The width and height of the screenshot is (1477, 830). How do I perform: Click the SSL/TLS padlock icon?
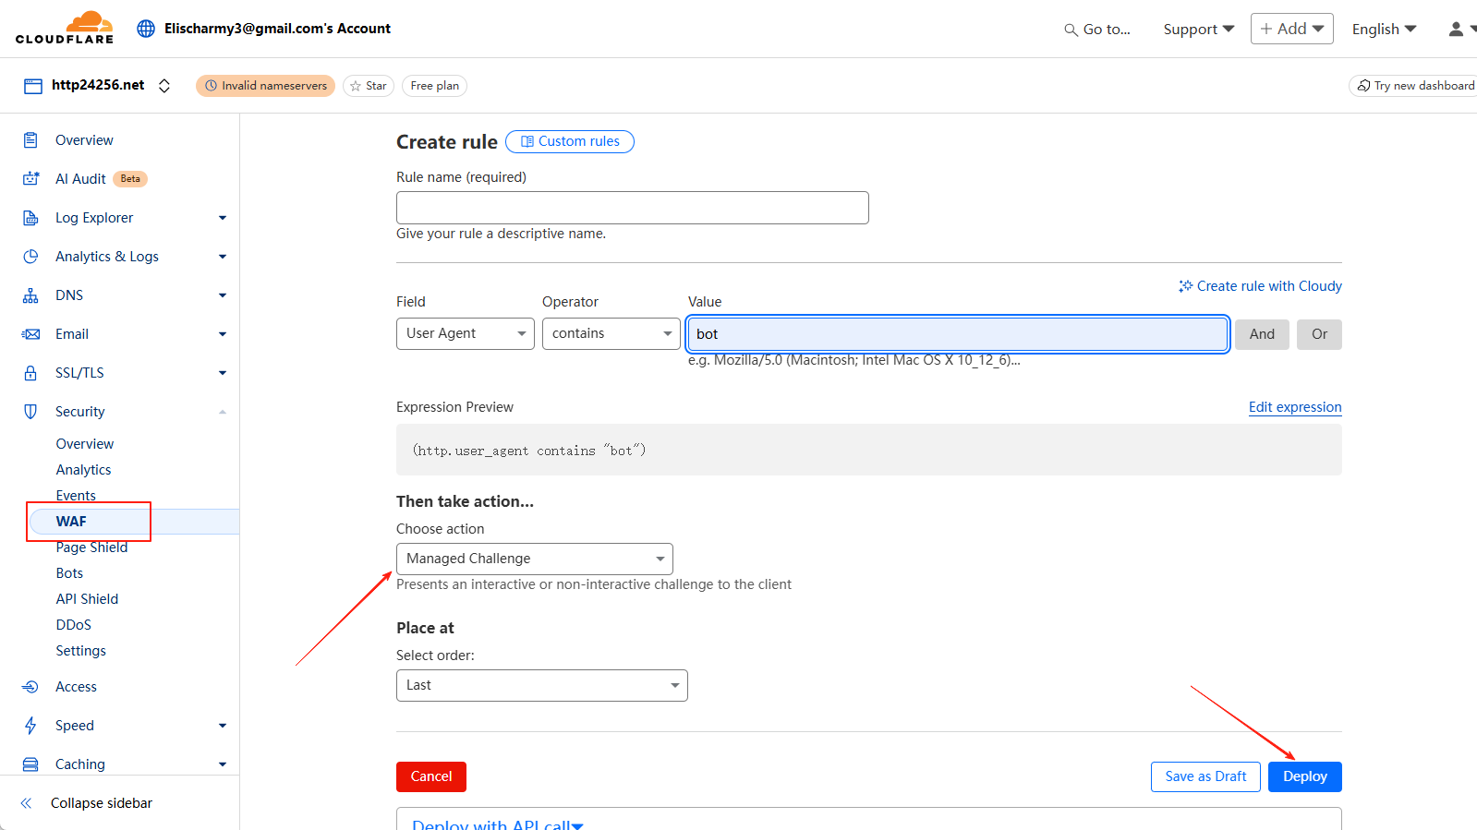tap(30, 373)
